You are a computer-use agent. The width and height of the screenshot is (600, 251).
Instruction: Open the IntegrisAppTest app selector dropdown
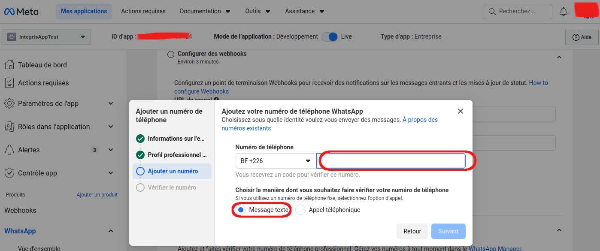click(x=47, y=37)
